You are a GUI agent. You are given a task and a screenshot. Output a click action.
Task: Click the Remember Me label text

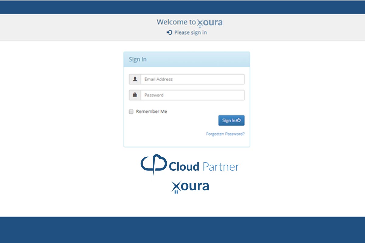tap(151, 111)
